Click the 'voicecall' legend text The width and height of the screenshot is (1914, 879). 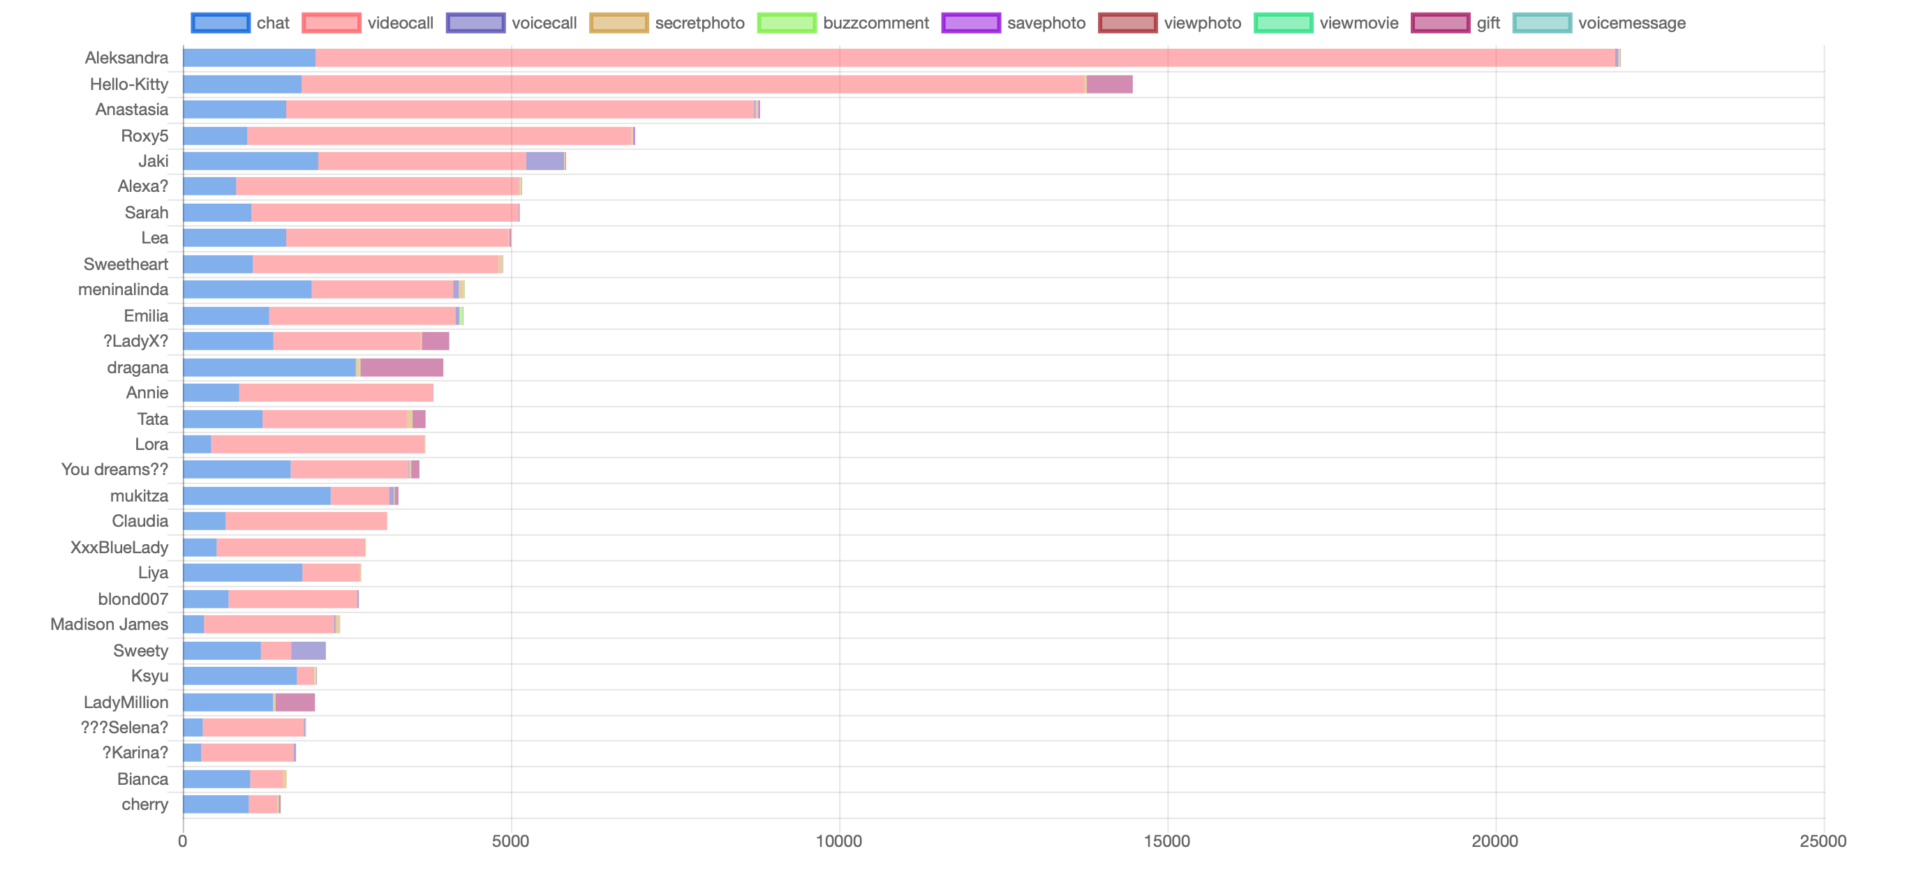tap(544, 23)
